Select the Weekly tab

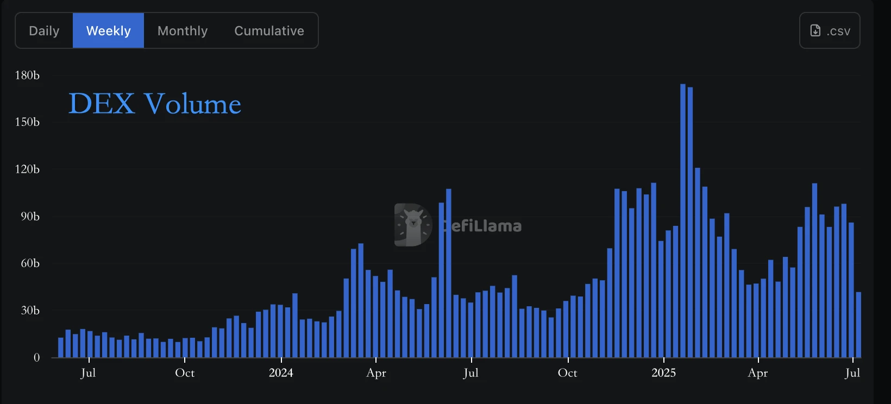point(108,31)
